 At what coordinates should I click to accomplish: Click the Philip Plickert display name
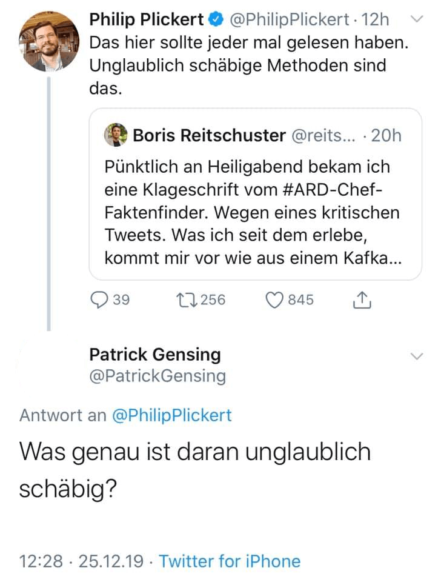(x=147, y=20)
